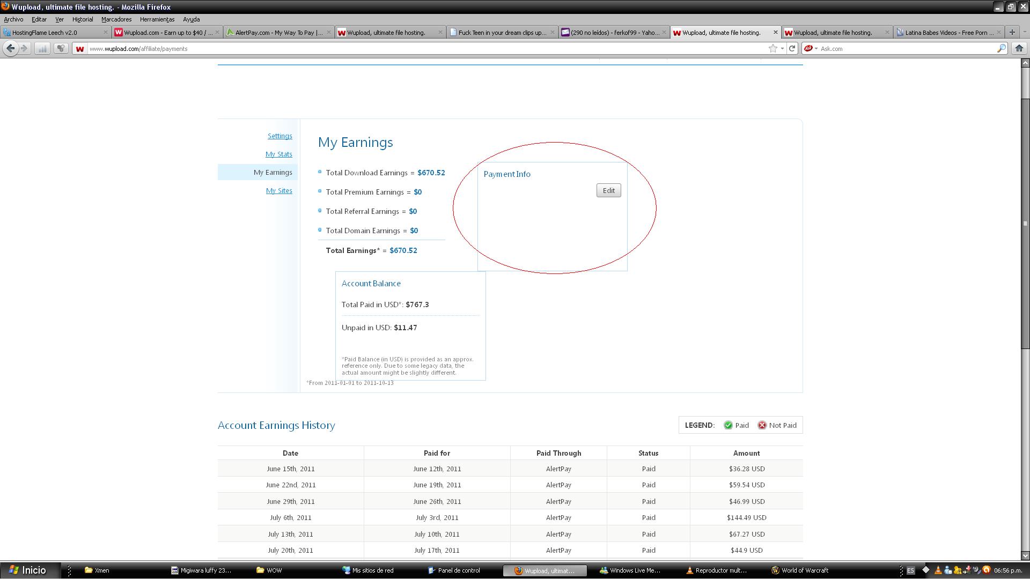The width and height of the screenshot is (1030, 579).
Task: Close the active Wupload tab
Action: tap(775, 32)
